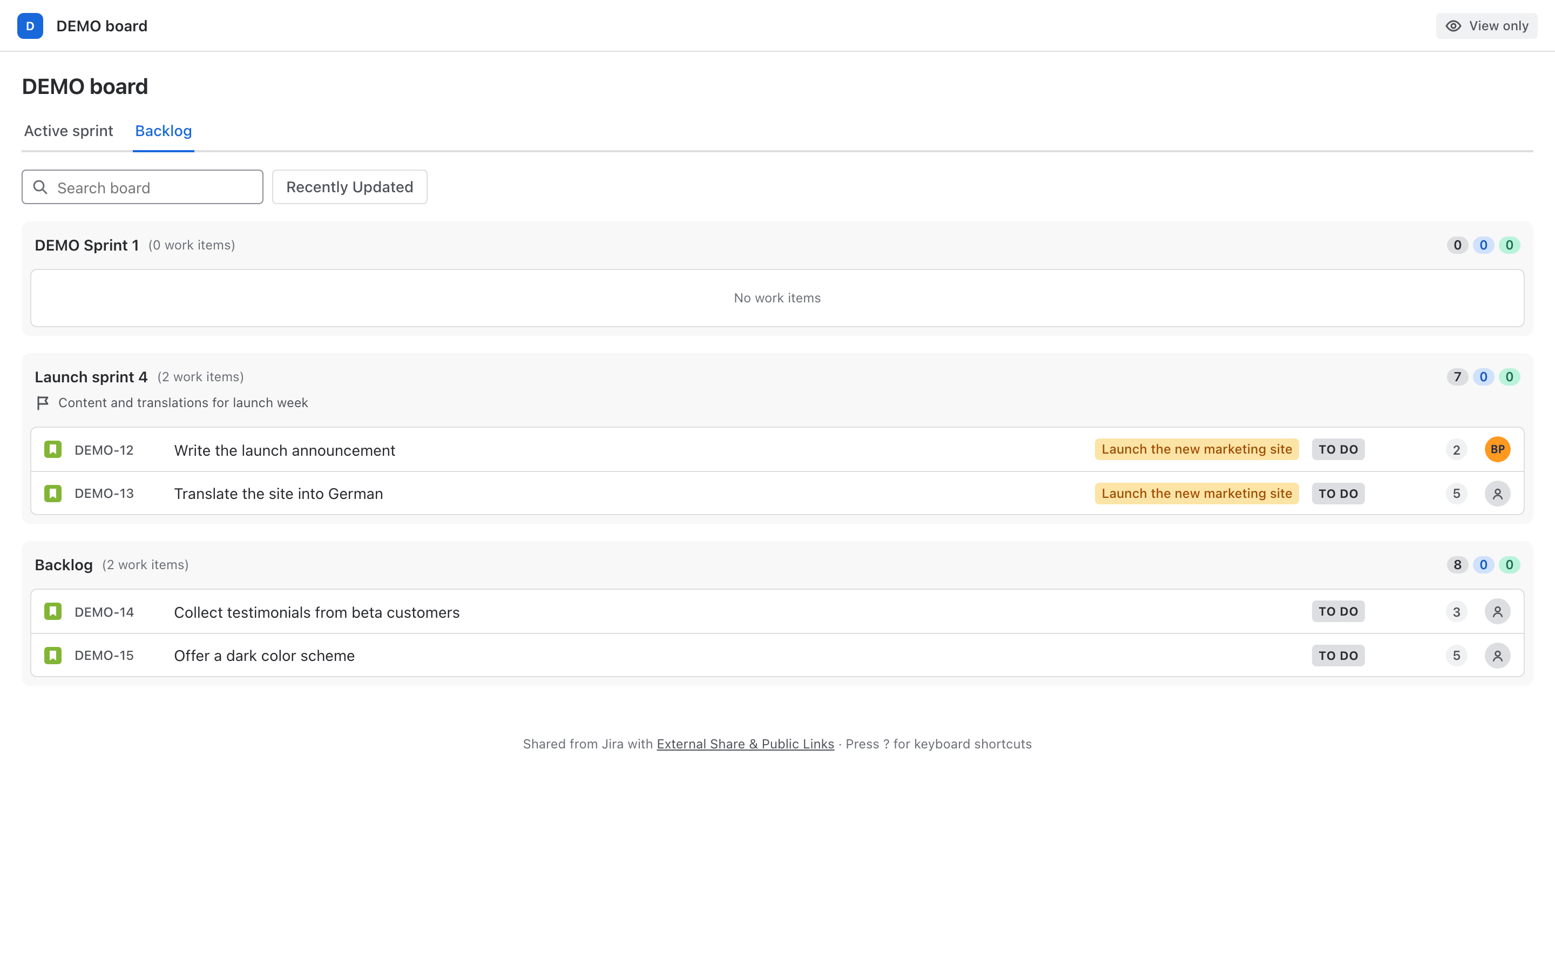
Task: Open External Share & Public Links link
Action: pyautogui.click(x=745, y=744)
